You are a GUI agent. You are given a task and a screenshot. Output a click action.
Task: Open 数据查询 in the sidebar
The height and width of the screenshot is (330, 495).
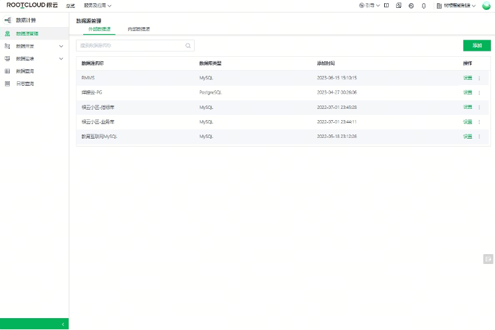click(x=25, y=71)
